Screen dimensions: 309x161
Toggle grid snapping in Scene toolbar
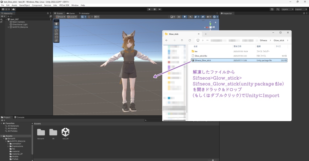click(90, 17)
